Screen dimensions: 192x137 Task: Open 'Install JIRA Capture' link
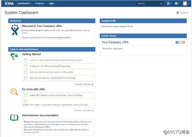55,105
